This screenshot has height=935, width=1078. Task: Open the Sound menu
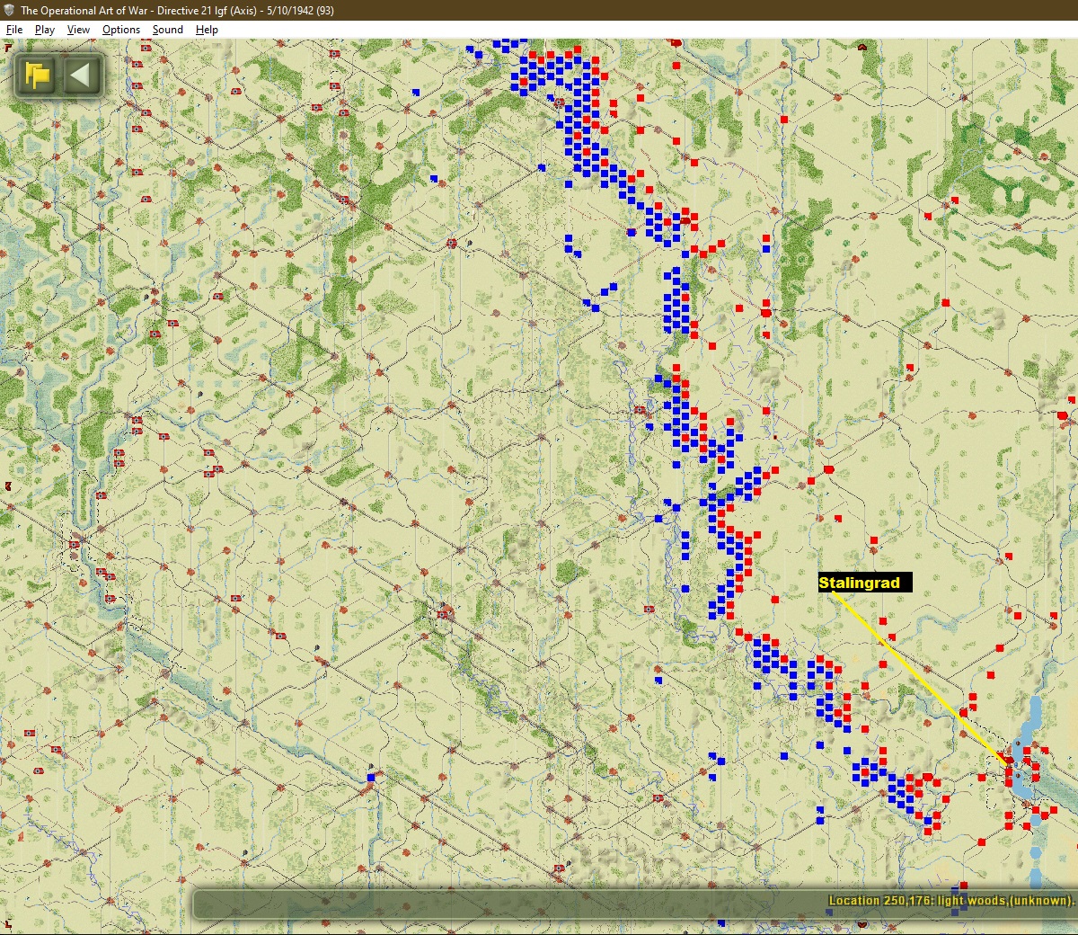click(x=168, y=30)
